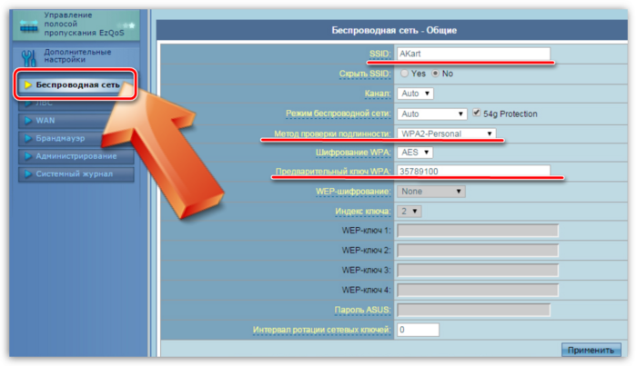Select Yes for Скрыть SSID

(404, 74)
